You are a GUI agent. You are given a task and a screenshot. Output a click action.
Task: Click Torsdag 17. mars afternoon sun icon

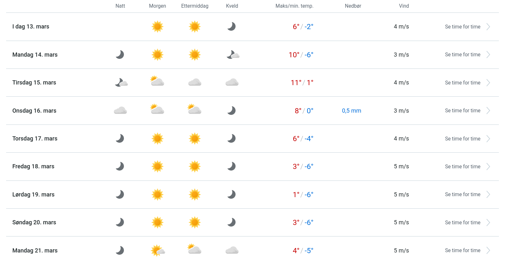[195, 139]
